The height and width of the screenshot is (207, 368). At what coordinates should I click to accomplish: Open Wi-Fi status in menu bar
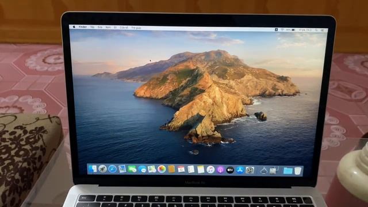click(x=282, y=30)
